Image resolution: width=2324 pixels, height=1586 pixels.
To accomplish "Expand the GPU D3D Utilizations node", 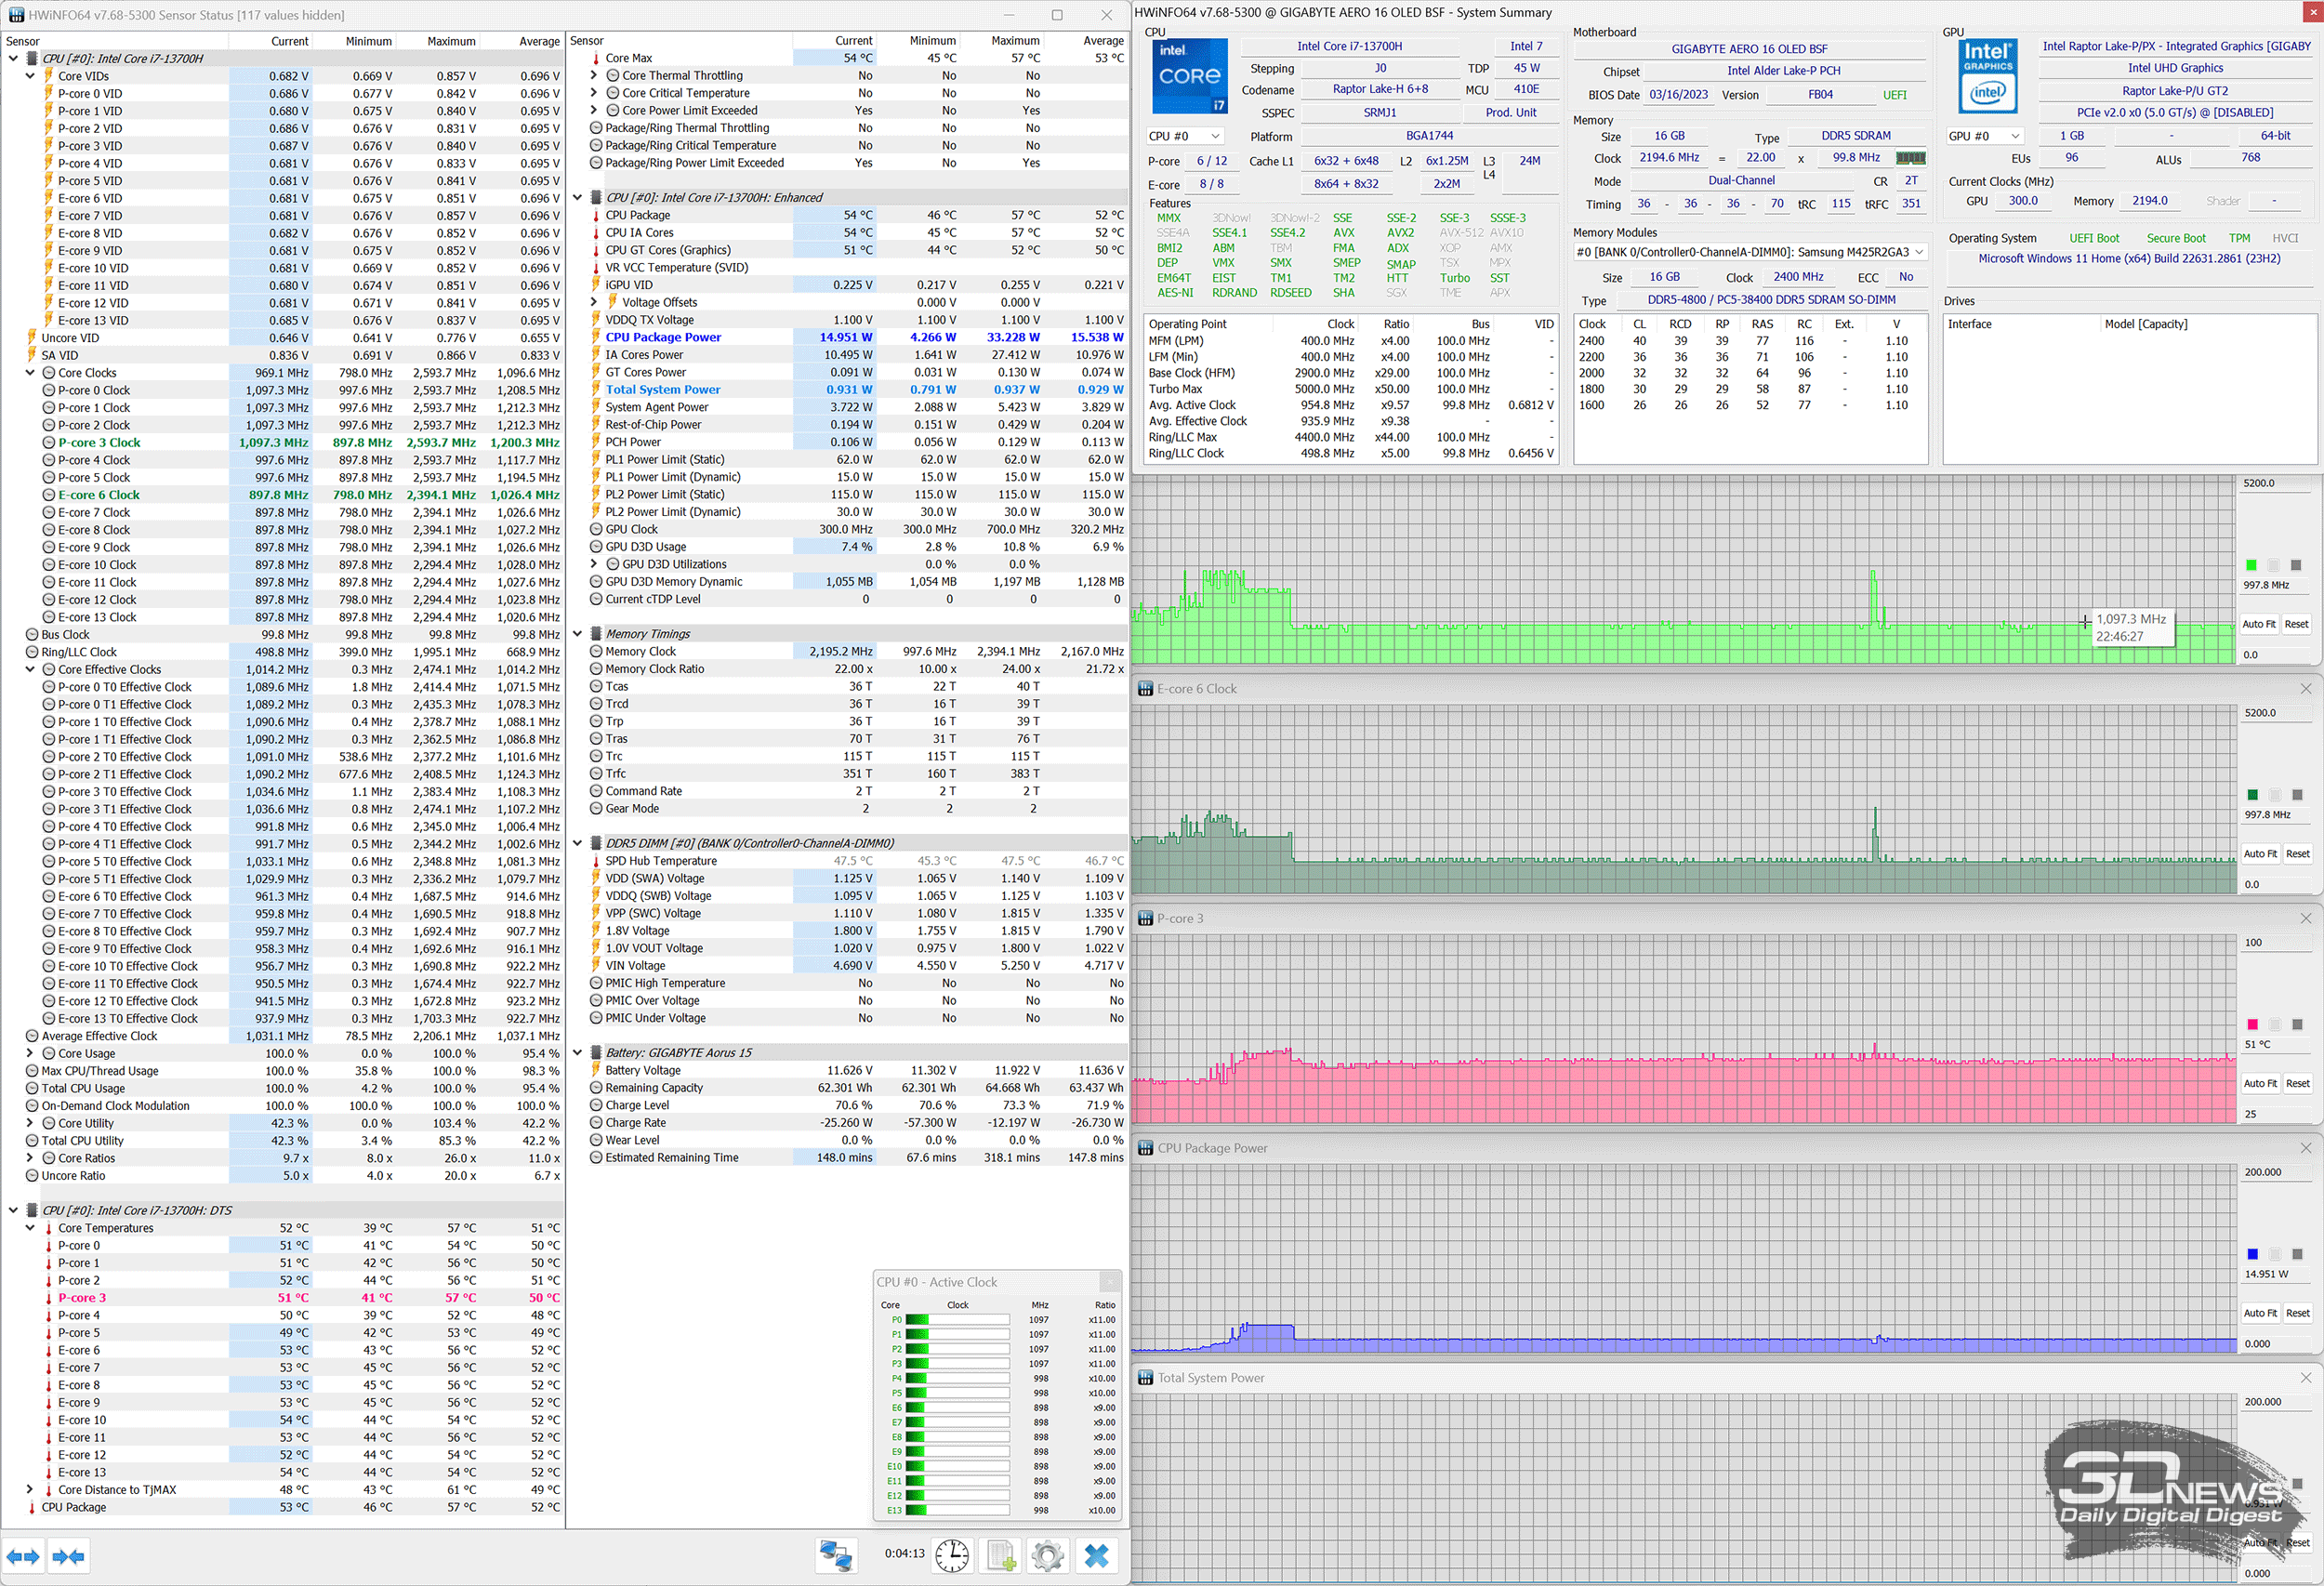I will pyautogui.click(x=594, y=564).
